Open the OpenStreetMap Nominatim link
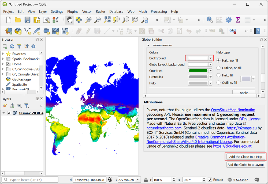Screen dimensions: 268x184 pyautogui.click(x=233, y=110)
